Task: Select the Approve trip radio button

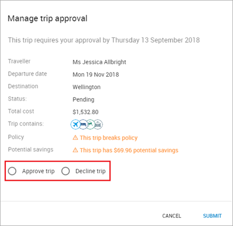Action: point(12,171)
